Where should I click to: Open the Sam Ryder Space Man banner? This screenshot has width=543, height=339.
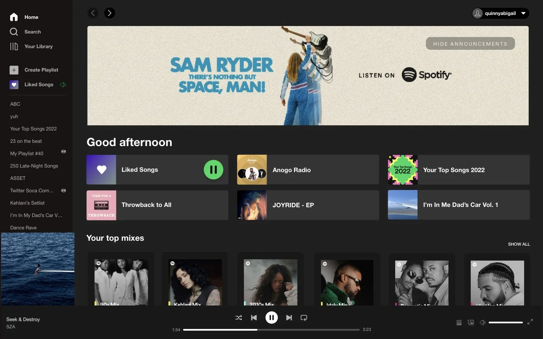coord(308,75)
